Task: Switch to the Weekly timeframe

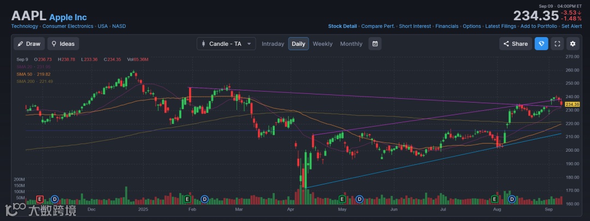Action: coord(322,44)
